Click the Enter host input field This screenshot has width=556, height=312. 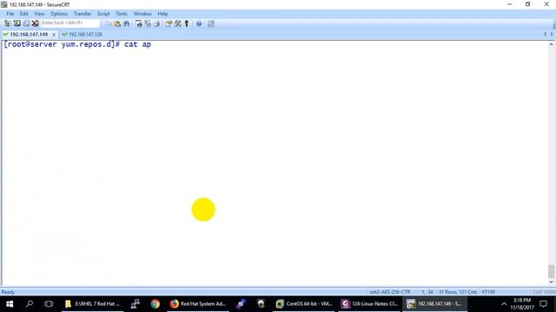tap(70, 23)
